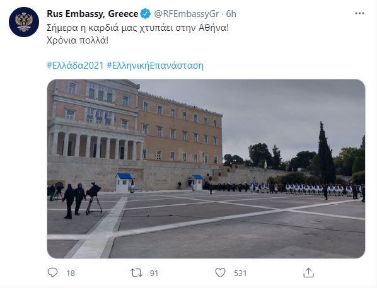This screenshot has height=288, width=377.
Task: View the 531 likes count
Action: coord(240,274)
